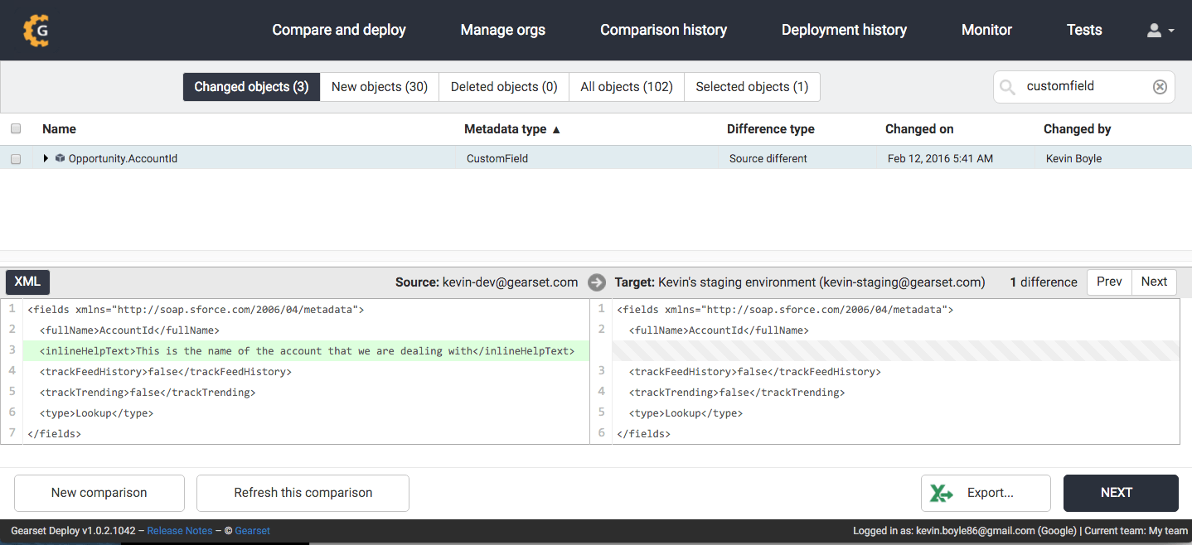Image resolution: width=1192 pixels, height=545 pixels.
Task: Open the Release Notes link
Action: [179, 531]
